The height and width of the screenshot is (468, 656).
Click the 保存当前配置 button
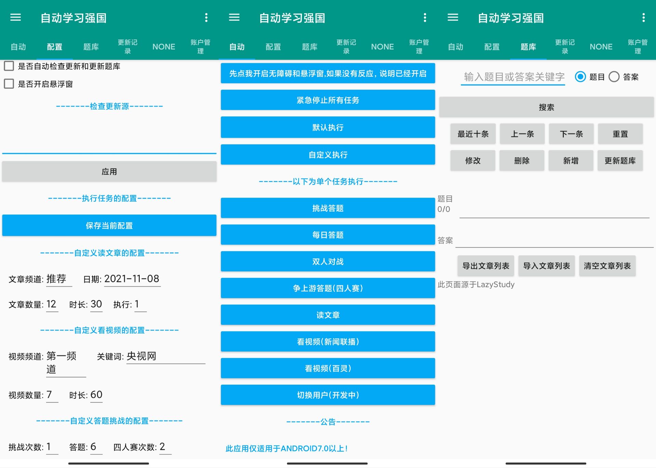pyautogui.click(x=109, y=225)
